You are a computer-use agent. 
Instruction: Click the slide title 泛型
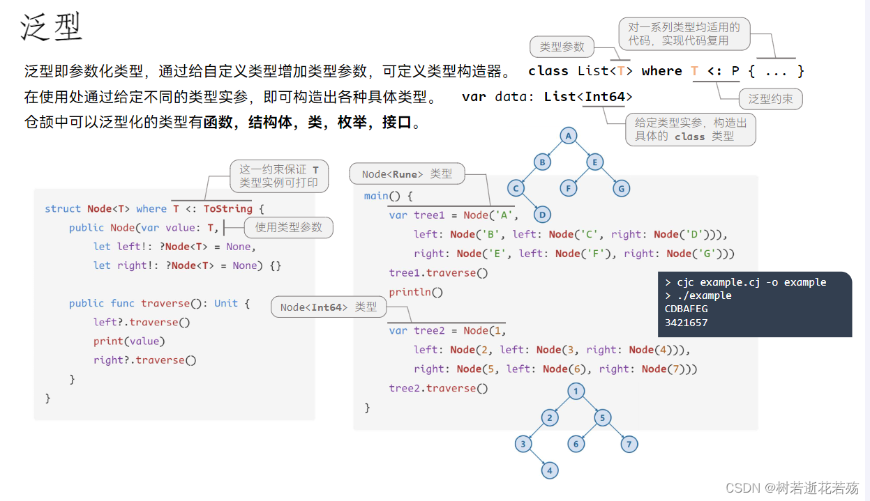[x=52, y=26]
